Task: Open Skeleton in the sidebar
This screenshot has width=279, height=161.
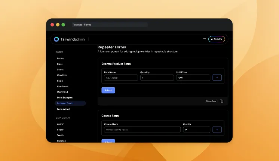Action: (x=61, y=141)
